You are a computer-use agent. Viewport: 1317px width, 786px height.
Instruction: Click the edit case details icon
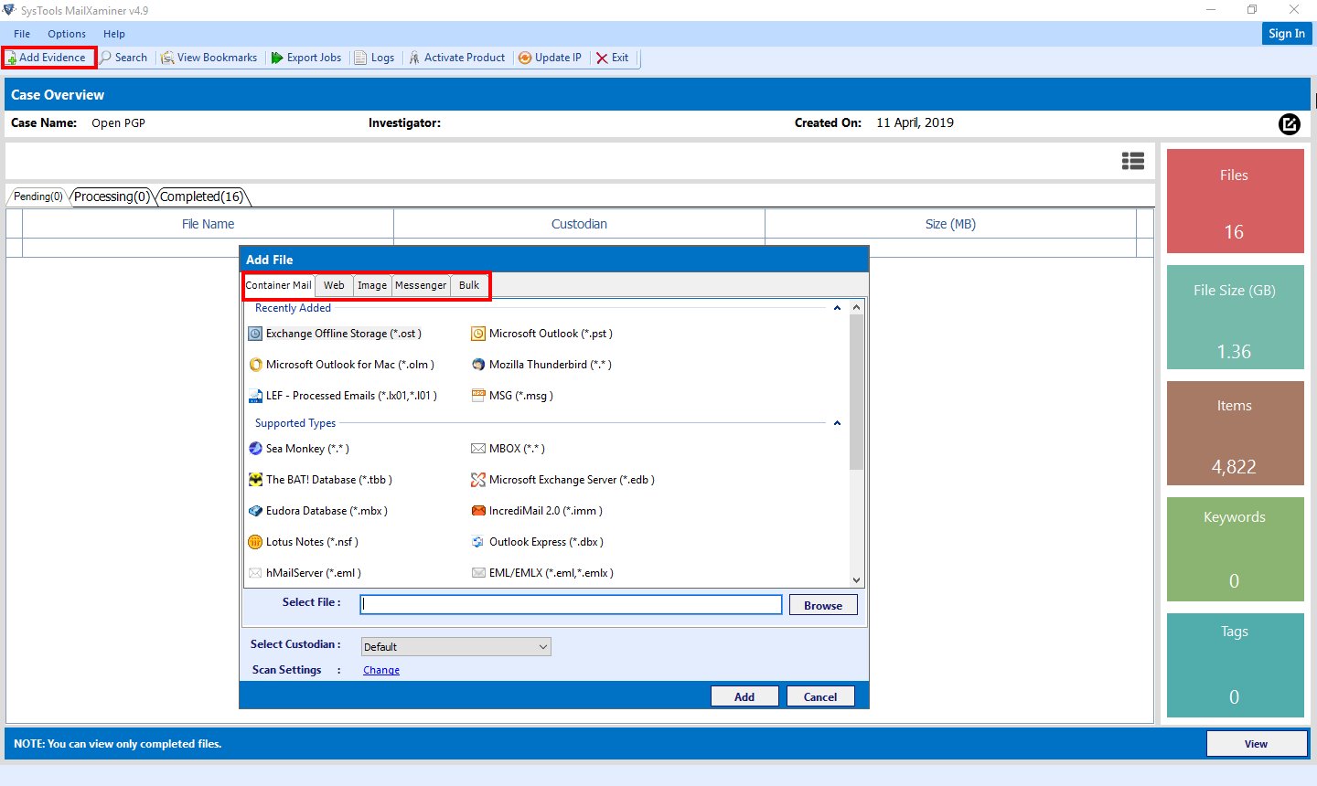(1289, 123)
